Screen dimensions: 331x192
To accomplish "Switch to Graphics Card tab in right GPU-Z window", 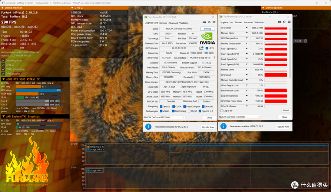I will coord(226,22).
